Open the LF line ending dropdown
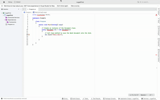The height and width of the screenshot is (100, 160). (151, 95)
